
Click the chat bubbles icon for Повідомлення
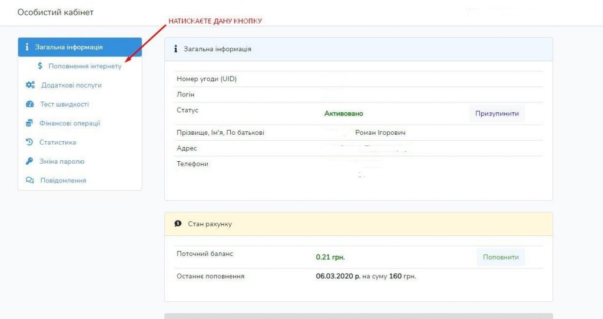(29, 180)
